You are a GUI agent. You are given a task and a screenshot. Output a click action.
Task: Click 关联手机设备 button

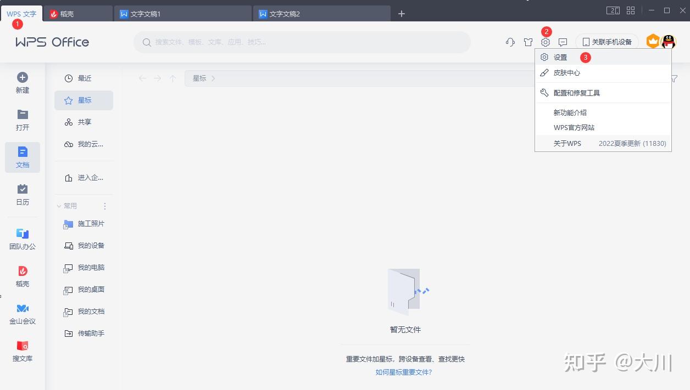click(607, 42)
